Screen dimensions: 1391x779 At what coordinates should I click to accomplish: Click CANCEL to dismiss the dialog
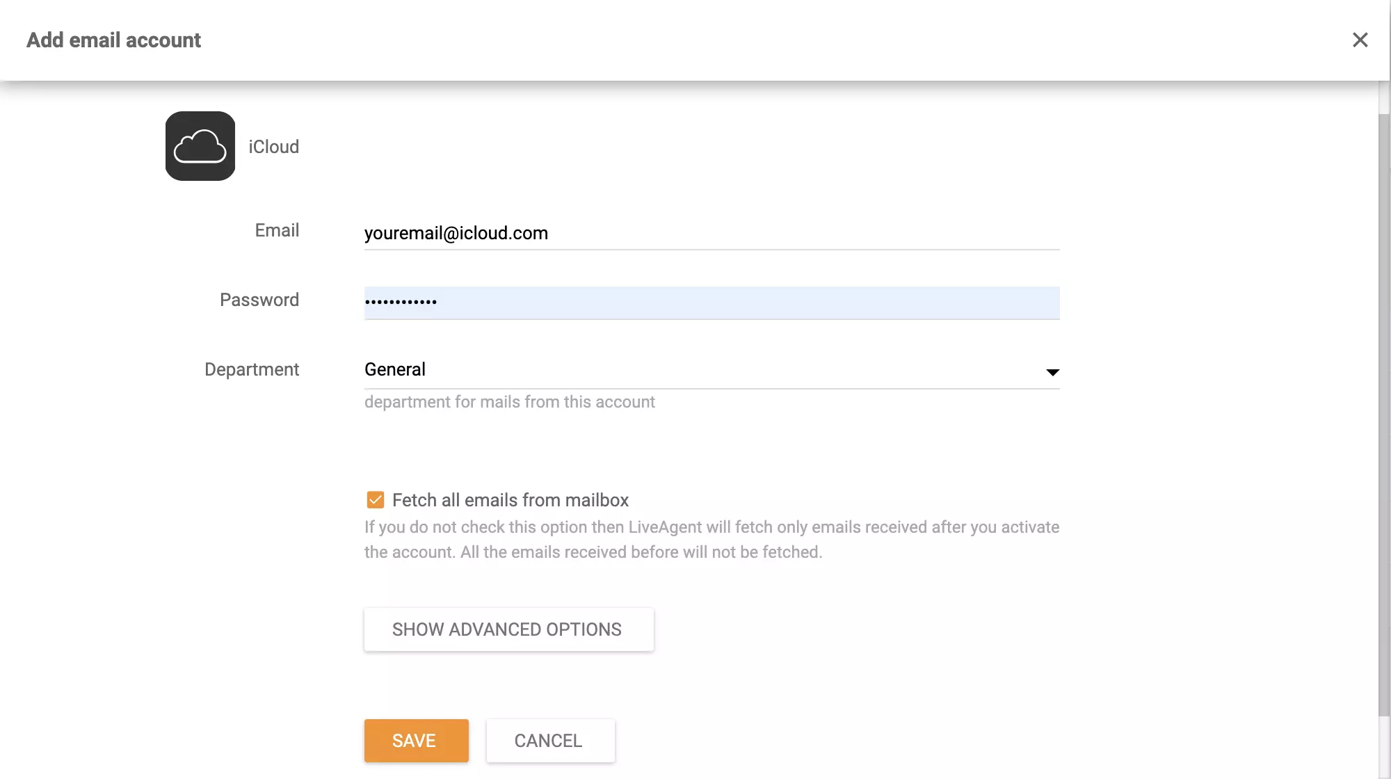tap(549, 740)
